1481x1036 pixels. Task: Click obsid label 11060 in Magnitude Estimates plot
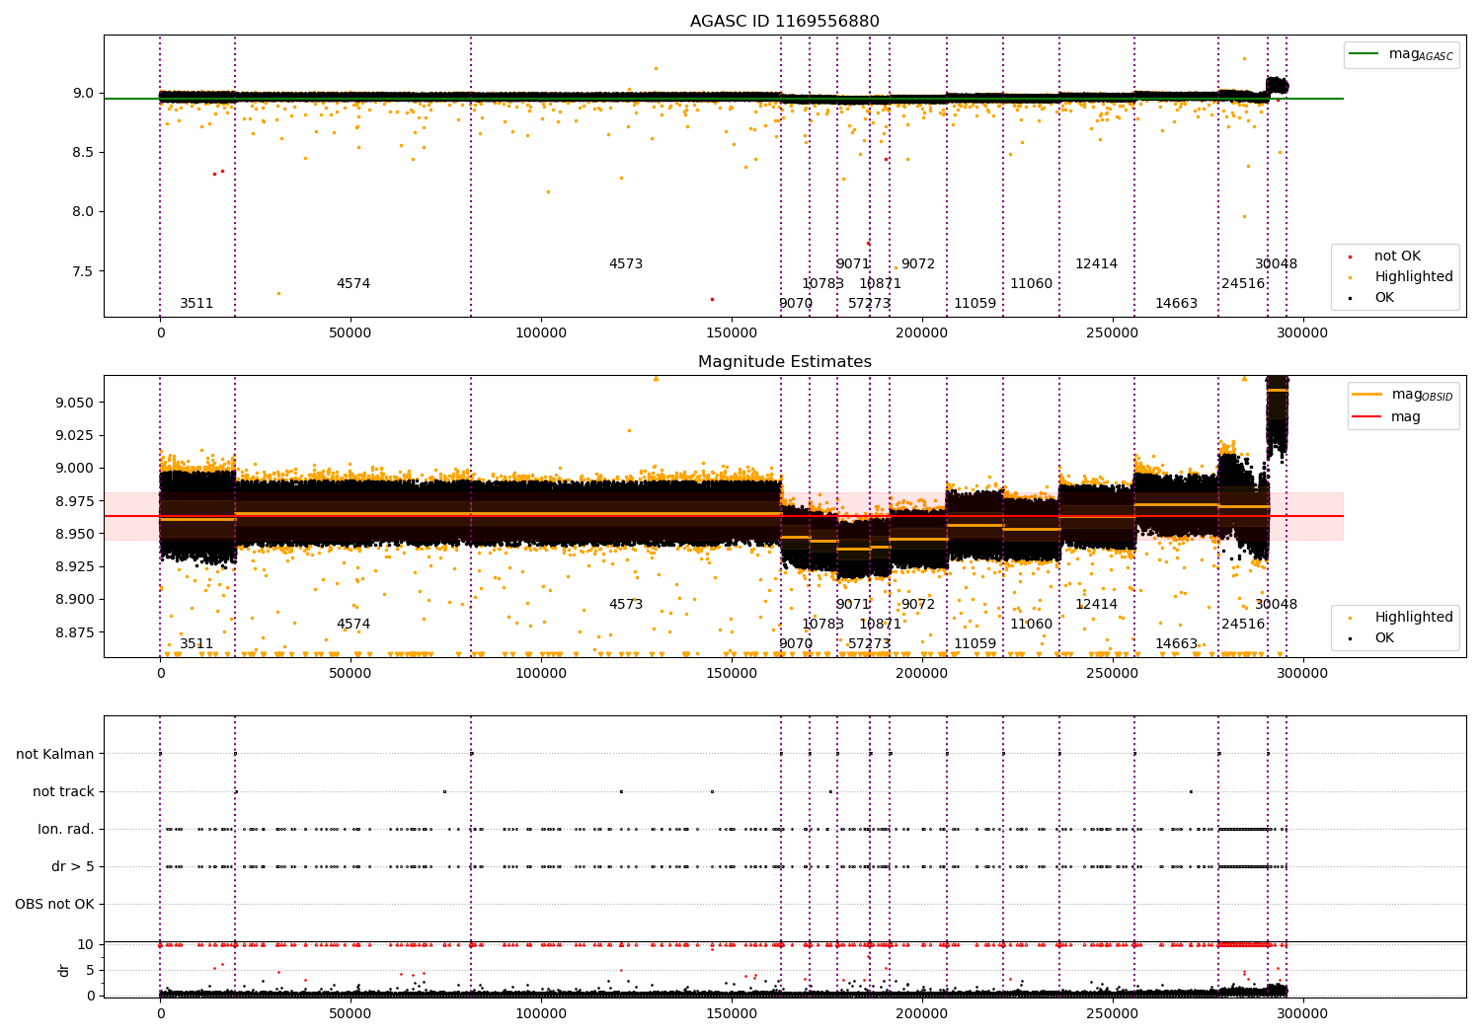(1032, 625)
